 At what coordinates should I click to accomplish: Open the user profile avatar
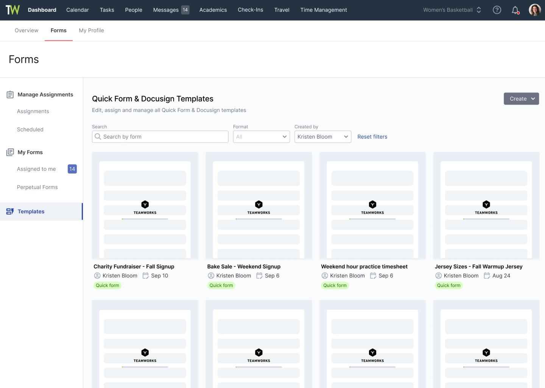[535, 10]
